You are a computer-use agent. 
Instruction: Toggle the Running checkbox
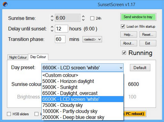124,53
